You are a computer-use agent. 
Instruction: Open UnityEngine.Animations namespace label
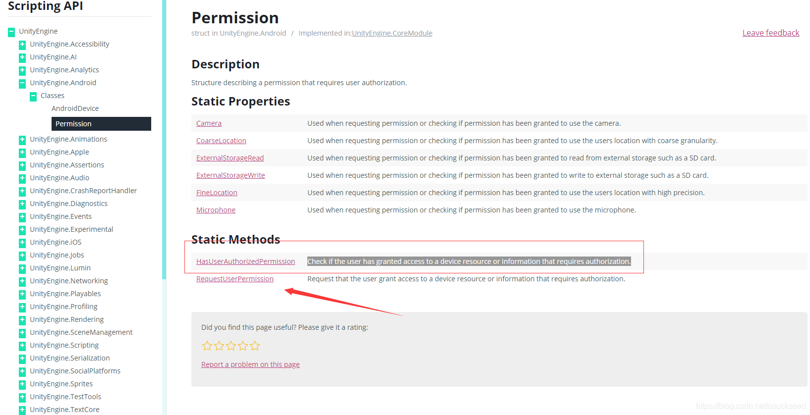click(x=68, y=139)
